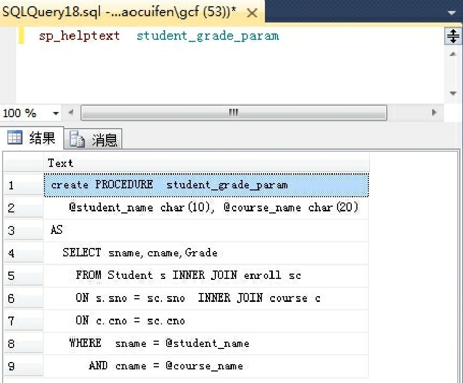Open the 100 % zoom dropdown
The width and height of the screenshot is (463, 383).
(55, 113)
